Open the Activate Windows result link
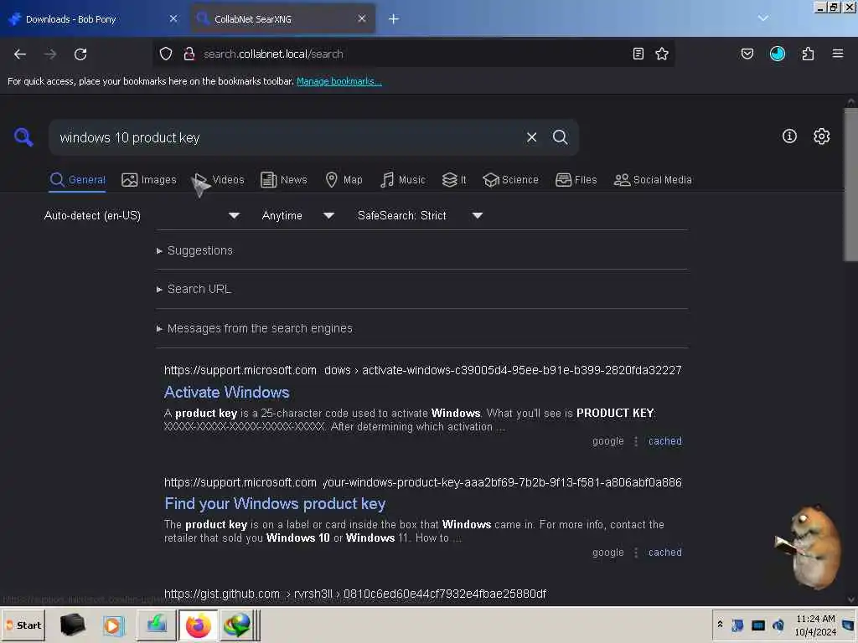Image resolution: width=858 pixels, height=643 pixels. click(x=226, y=392)
